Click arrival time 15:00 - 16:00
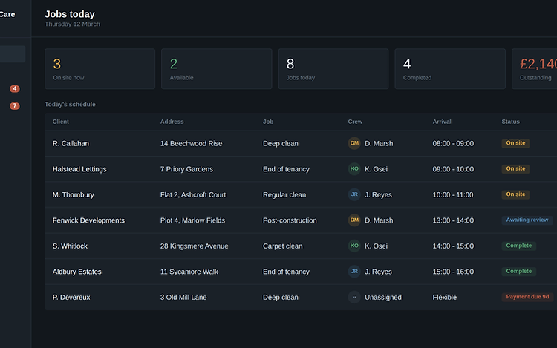This screenshot has height=348, width=557. (x=453, y=272)
